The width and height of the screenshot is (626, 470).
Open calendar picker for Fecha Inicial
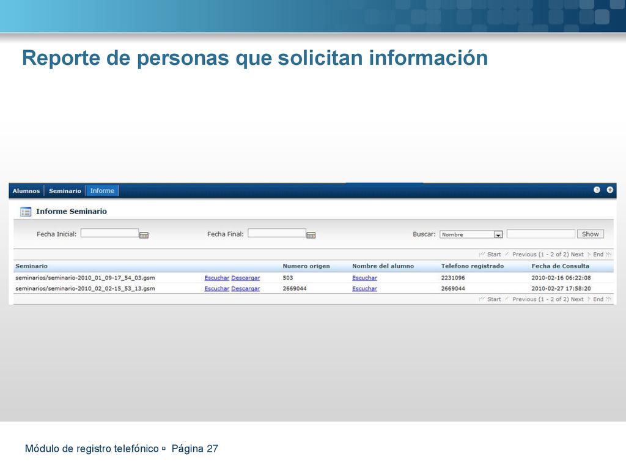[x=144, y=235]
